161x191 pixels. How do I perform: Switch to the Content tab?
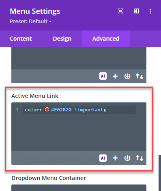[x=21, y=39]
